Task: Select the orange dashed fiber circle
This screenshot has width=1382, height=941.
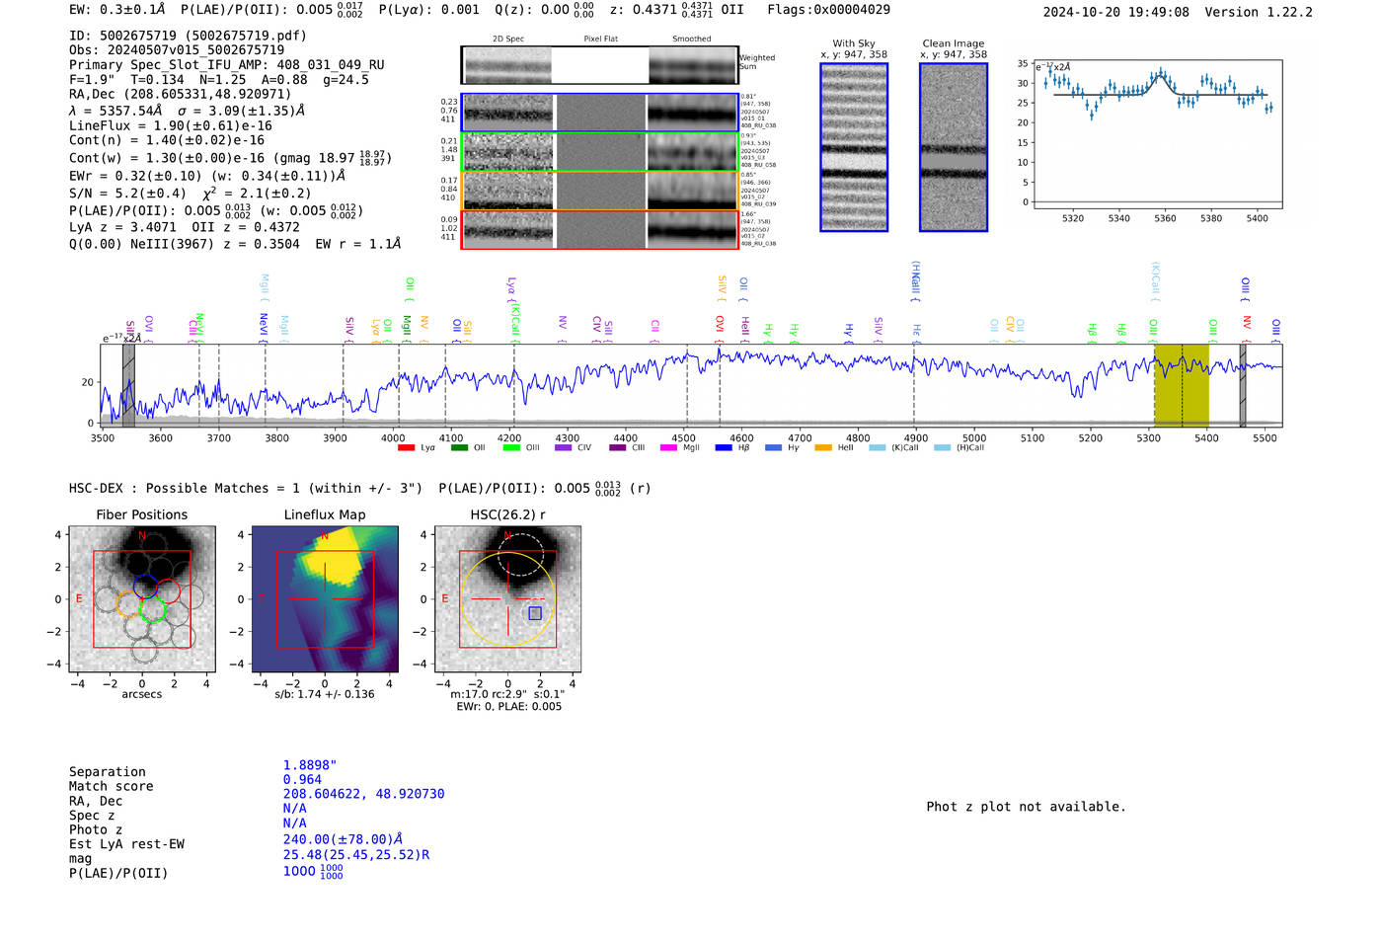Action: (x=129, y=604)
